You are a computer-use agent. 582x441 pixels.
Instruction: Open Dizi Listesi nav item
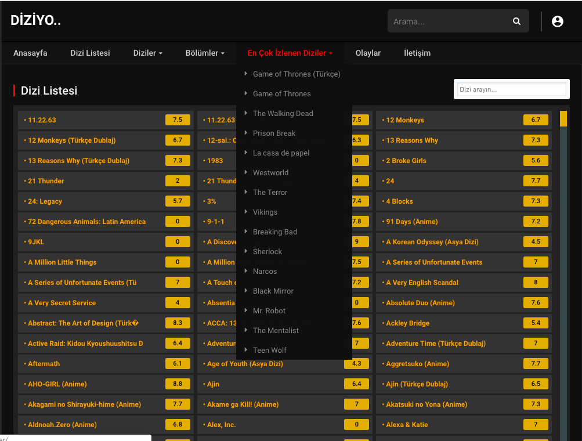tap(90, 53)
